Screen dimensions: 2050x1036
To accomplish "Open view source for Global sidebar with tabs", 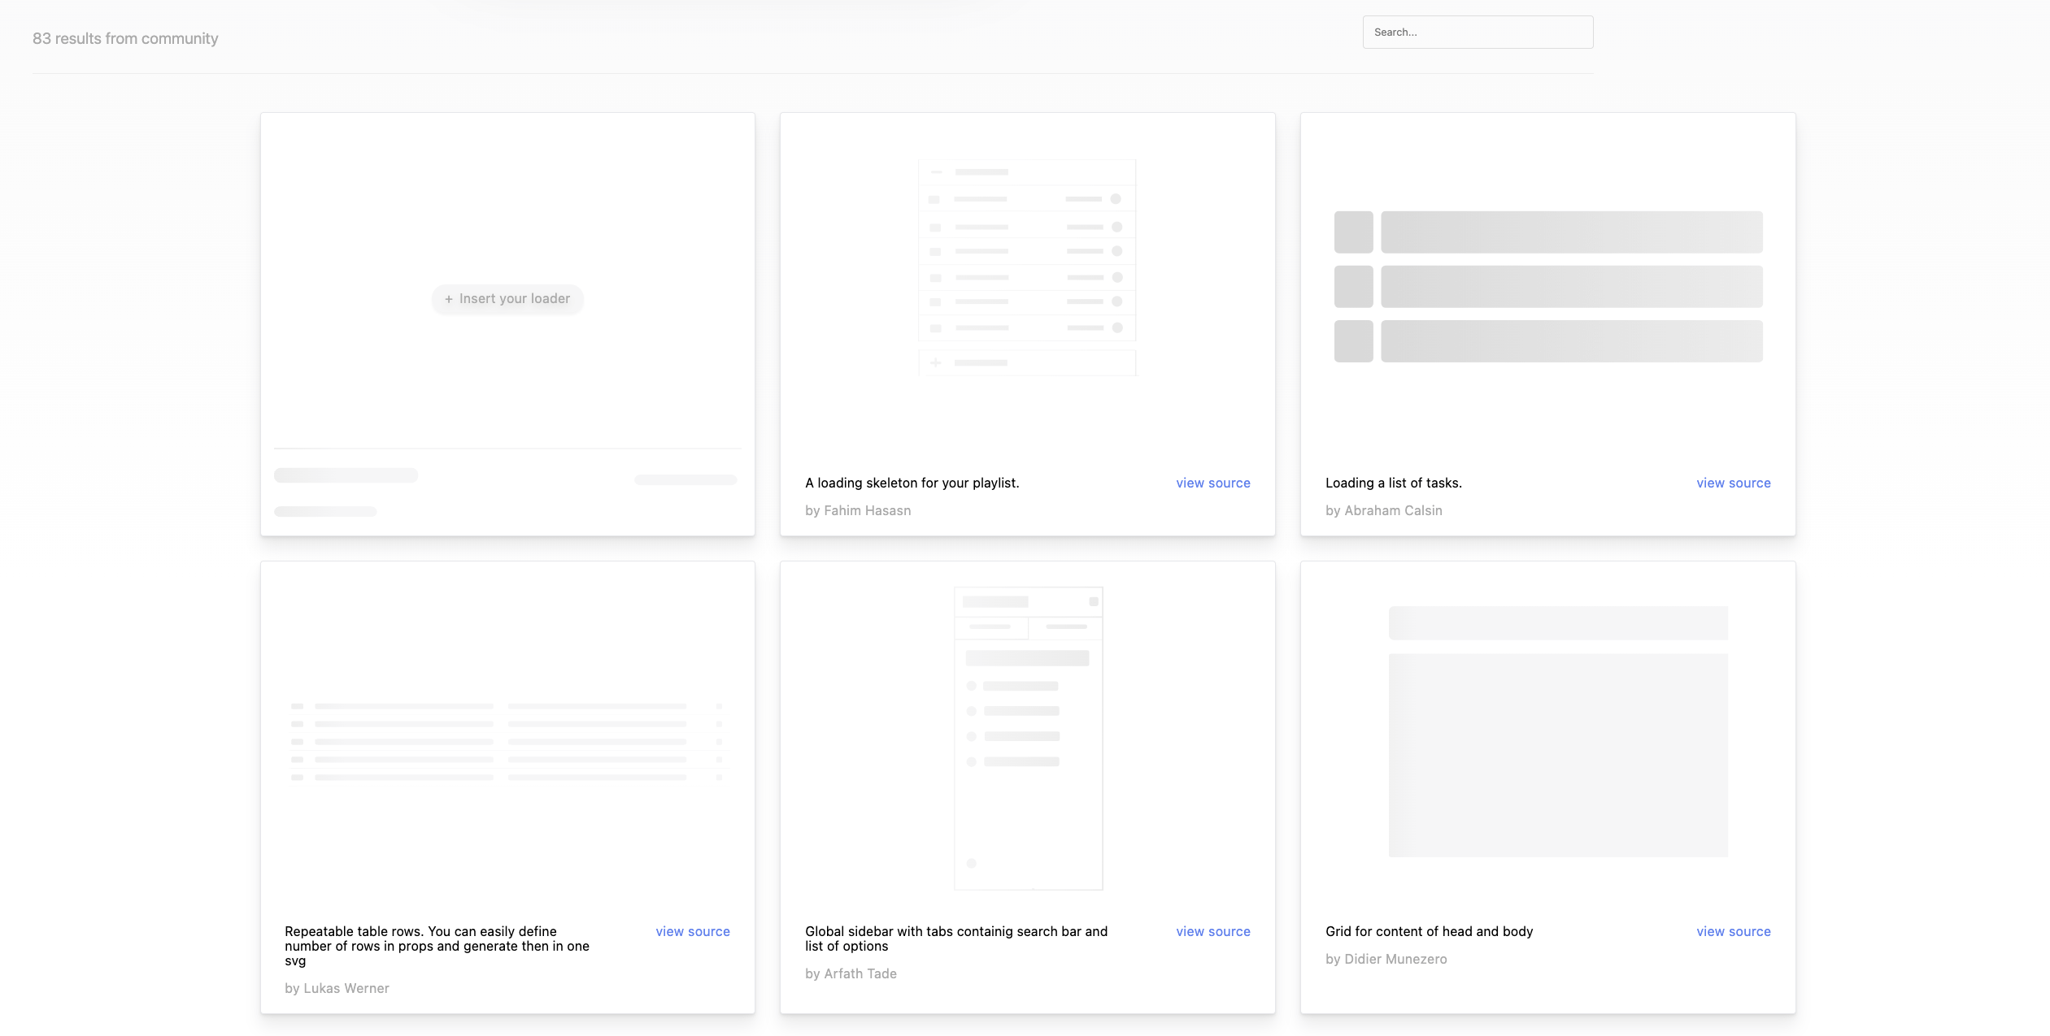I will (1212, 931).
